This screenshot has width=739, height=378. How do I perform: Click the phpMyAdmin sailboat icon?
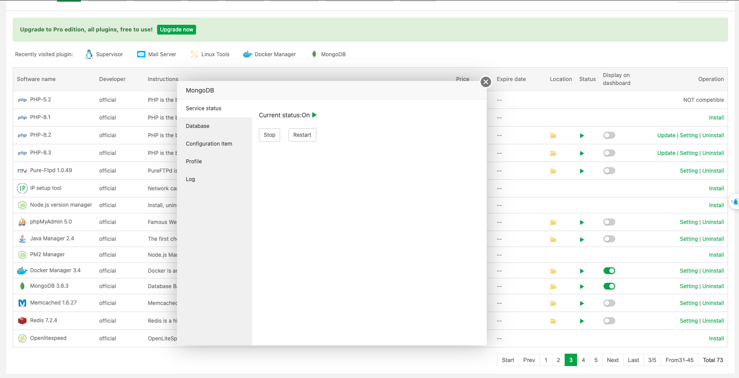[22, 222]
